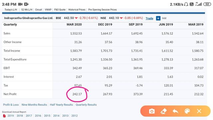Click the Add label next to plus

[x=164, y=18]
